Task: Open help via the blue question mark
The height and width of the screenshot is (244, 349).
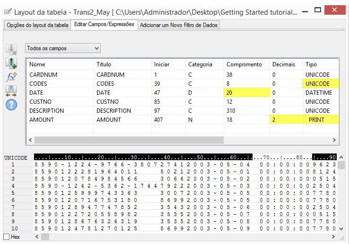Action: 11,104
